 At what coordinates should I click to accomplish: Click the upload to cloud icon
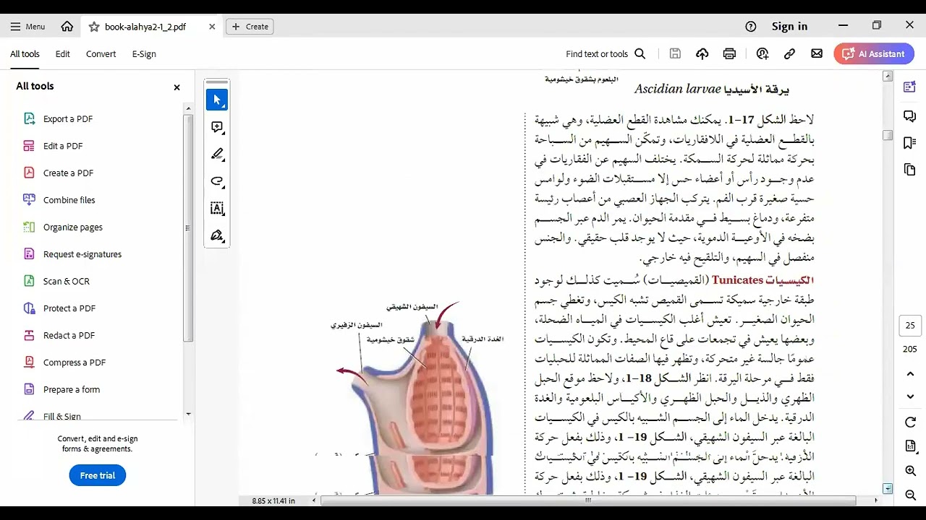coord(702,53)
